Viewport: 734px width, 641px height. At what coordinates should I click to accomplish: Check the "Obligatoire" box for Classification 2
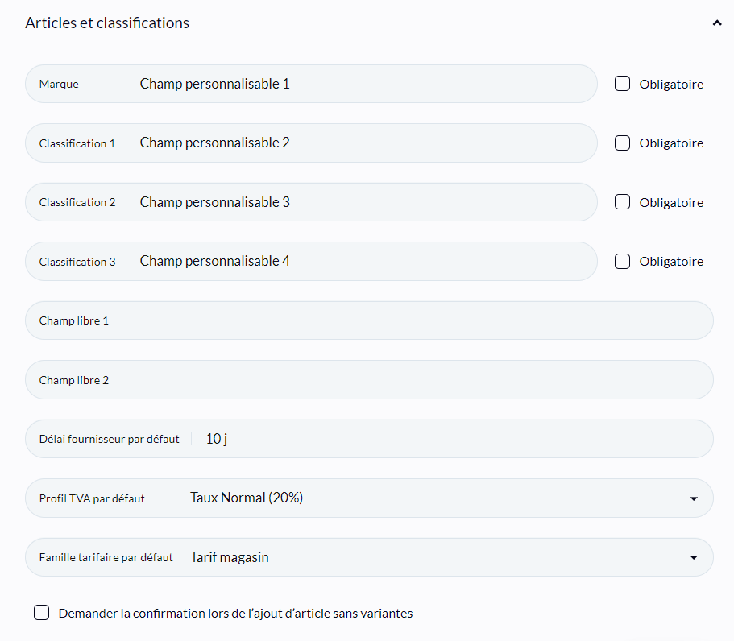622,201
